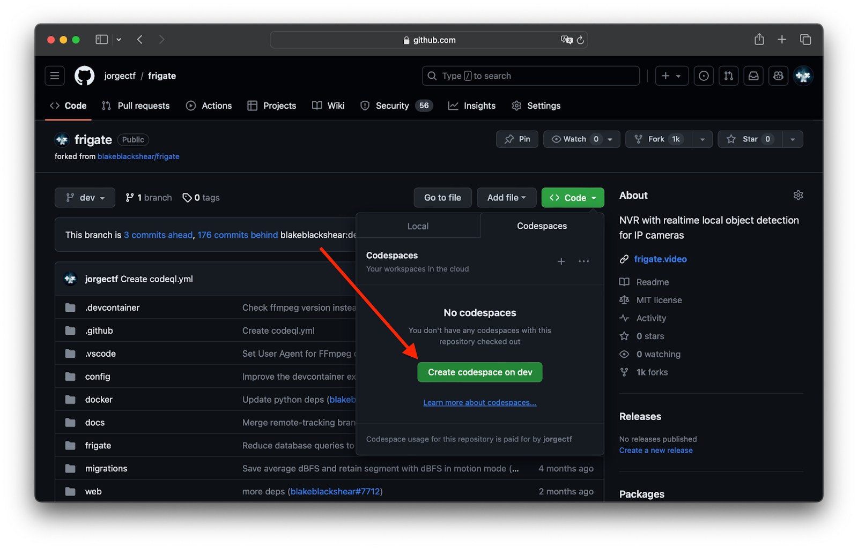View the 0 watching link
The image size is (858, 548).
tap(650, 355)
